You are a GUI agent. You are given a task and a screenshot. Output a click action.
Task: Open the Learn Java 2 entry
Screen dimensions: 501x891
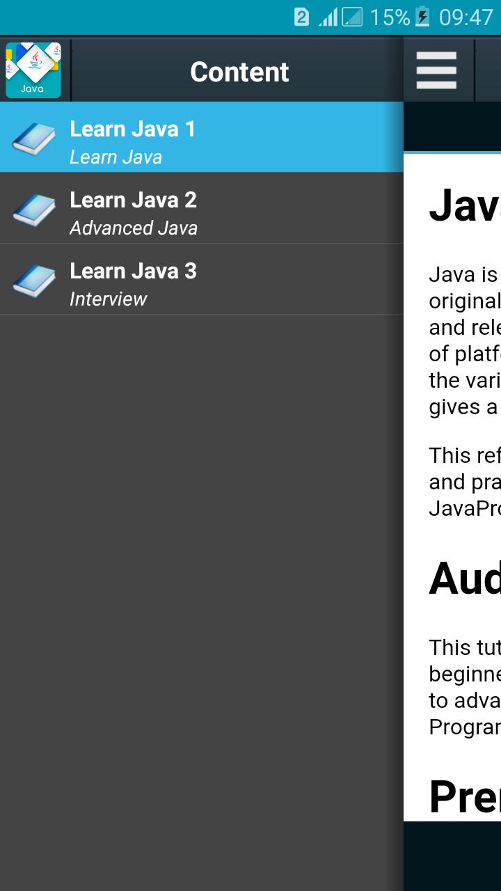click(133, 200)
